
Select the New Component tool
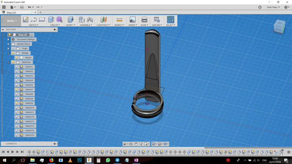coord(82,19)
